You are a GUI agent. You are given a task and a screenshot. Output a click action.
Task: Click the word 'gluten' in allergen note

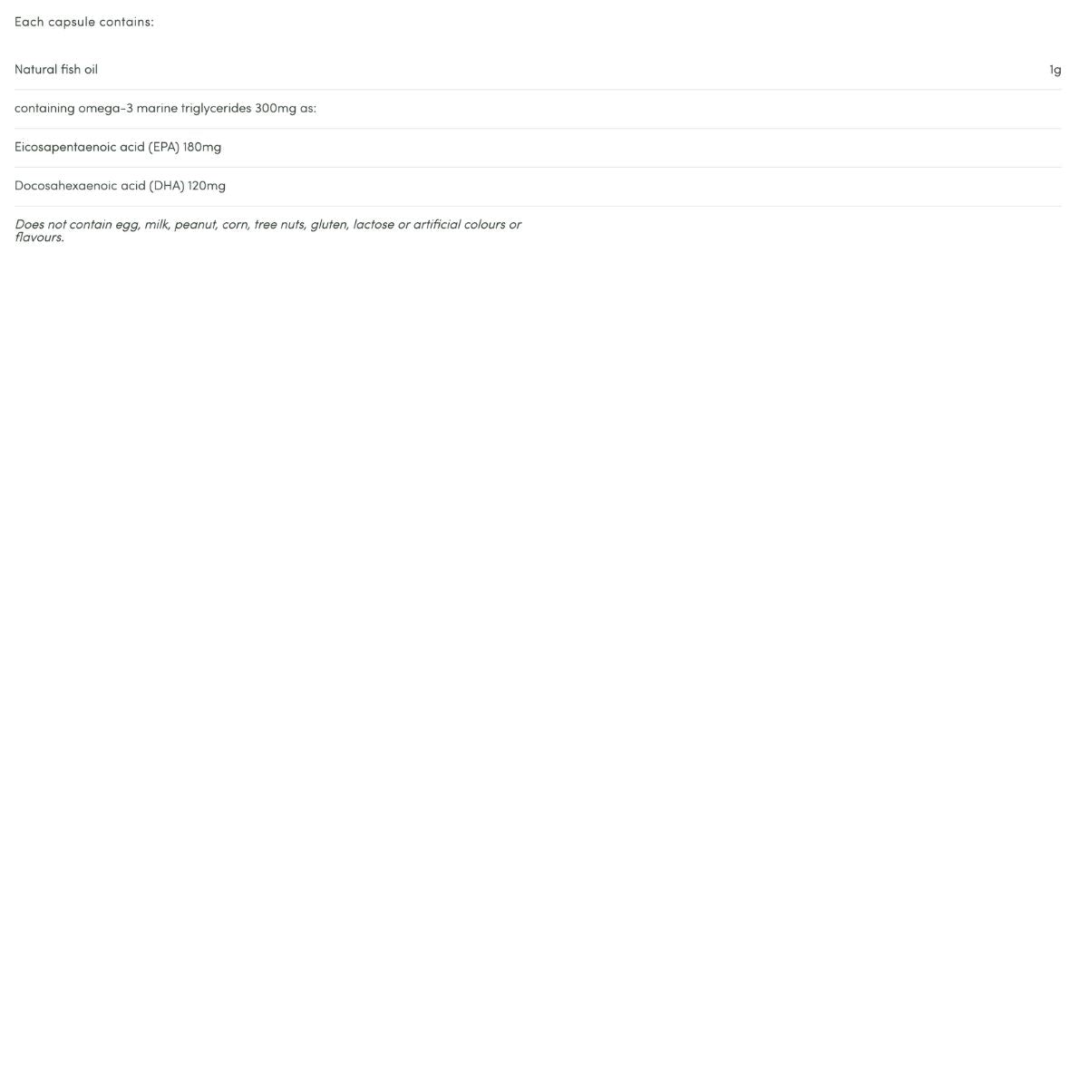pyautogui.click(x=329, y=225)
